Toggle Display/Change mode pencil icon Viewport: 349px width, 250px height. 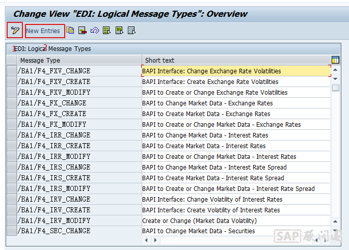[x=15, y=31]
